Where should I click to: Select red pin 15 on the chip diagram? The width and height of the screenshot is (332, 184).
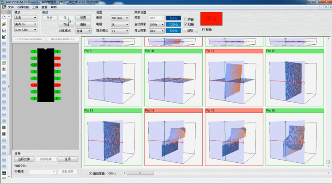pos(57,58)
